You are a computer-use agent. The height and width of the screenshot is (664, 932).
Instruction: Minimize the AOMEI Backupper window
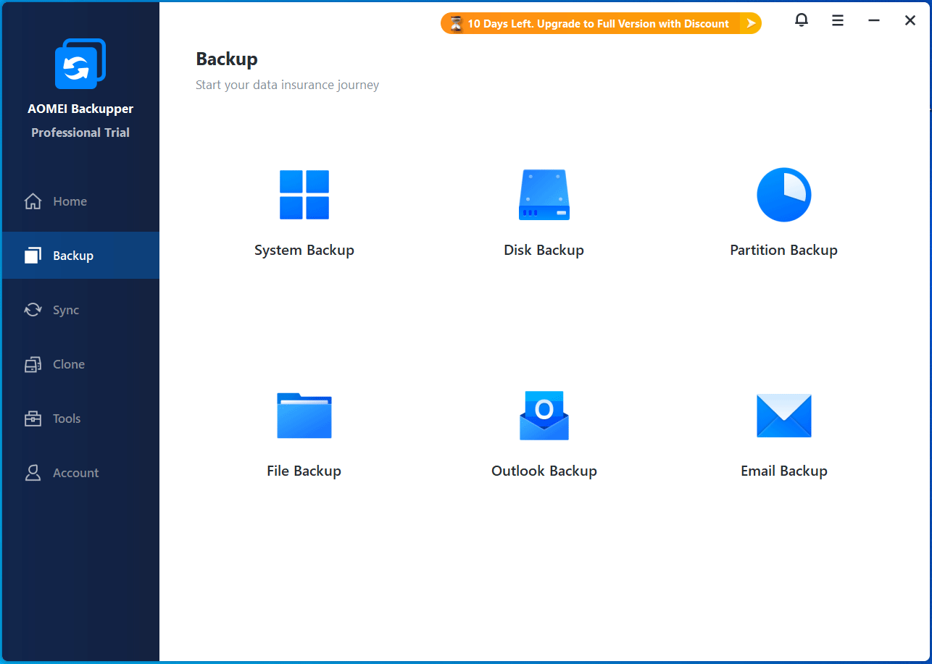874,21
